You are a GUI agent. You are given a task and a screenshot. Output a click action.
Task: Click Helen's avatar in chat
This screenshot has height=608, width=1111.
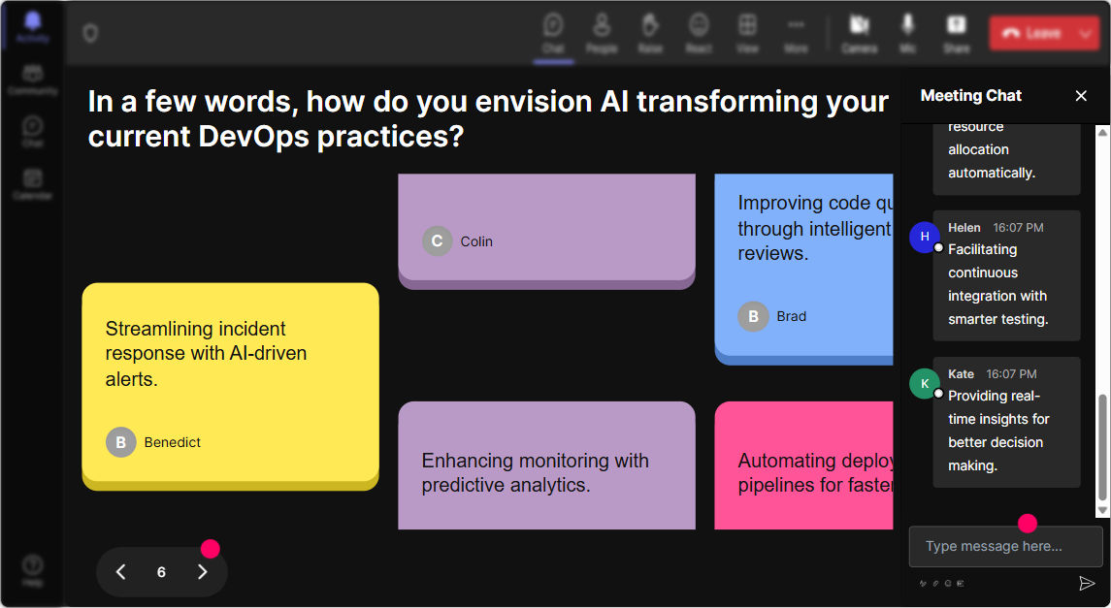(x=925, y=237)
